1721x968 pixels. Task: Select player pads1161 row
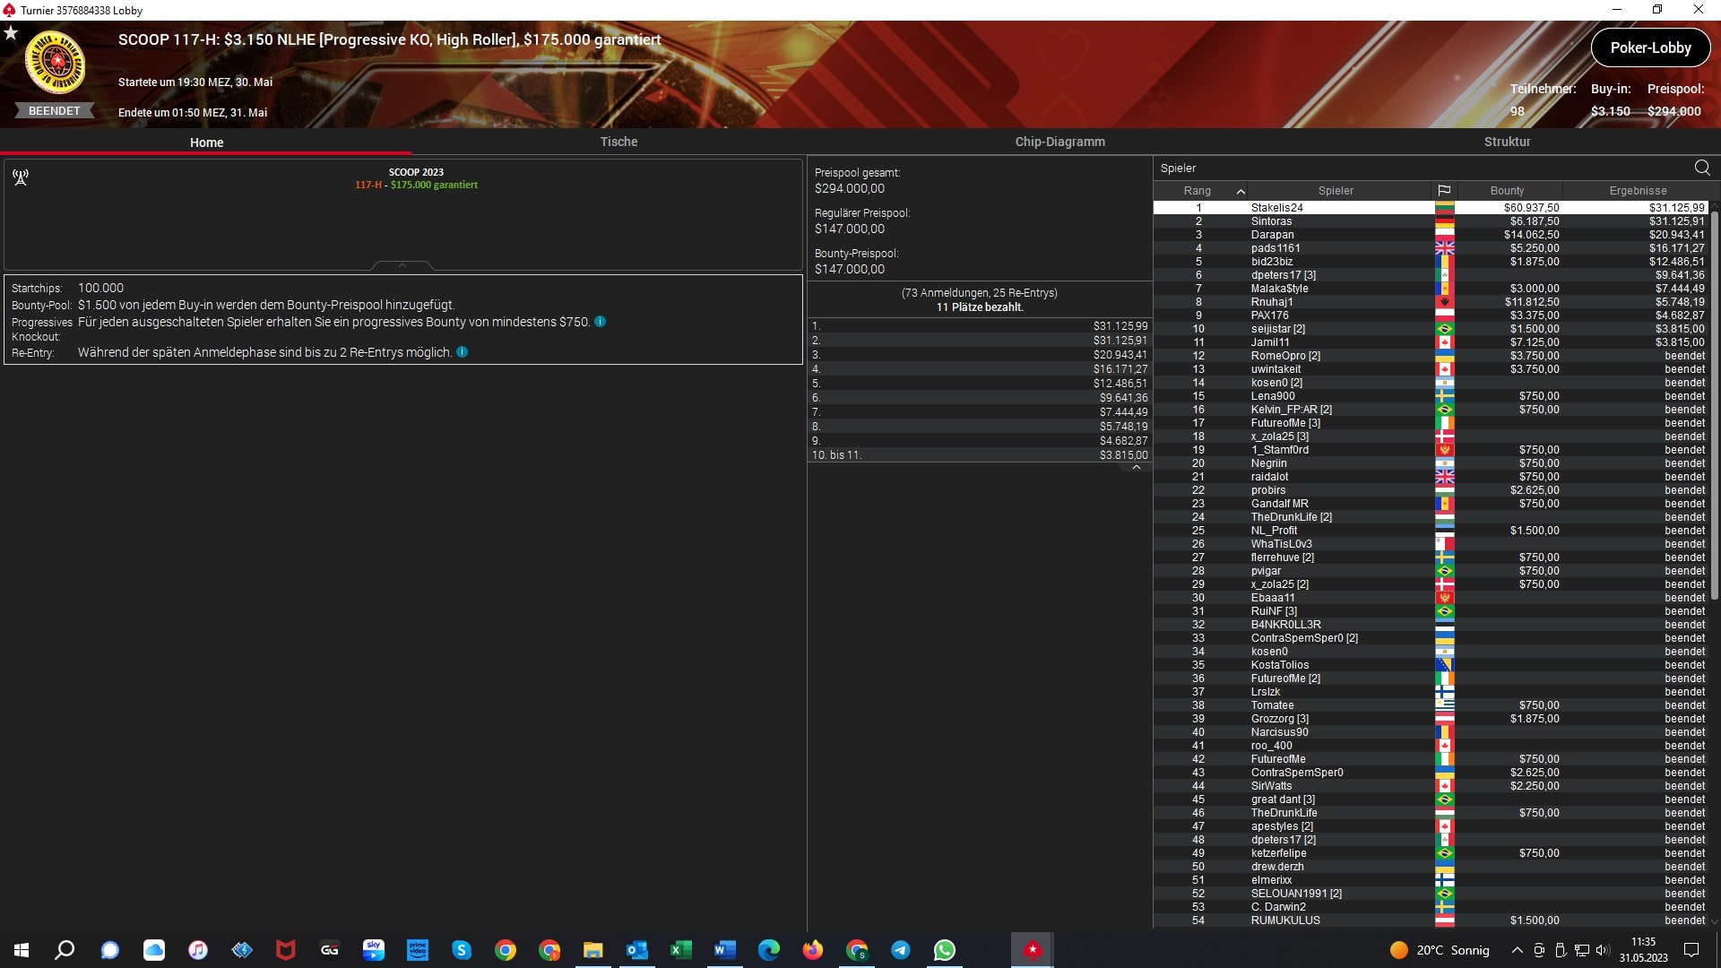(x=1431, y=248)
